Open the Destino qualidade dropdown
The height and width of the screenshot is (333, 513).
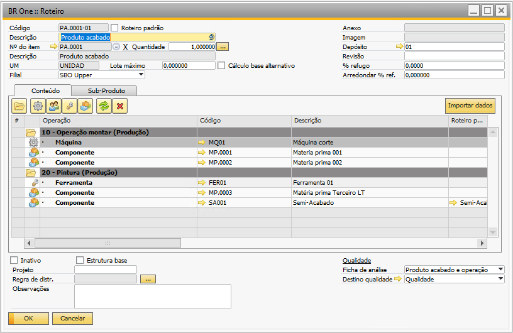(x=500, y=279)
